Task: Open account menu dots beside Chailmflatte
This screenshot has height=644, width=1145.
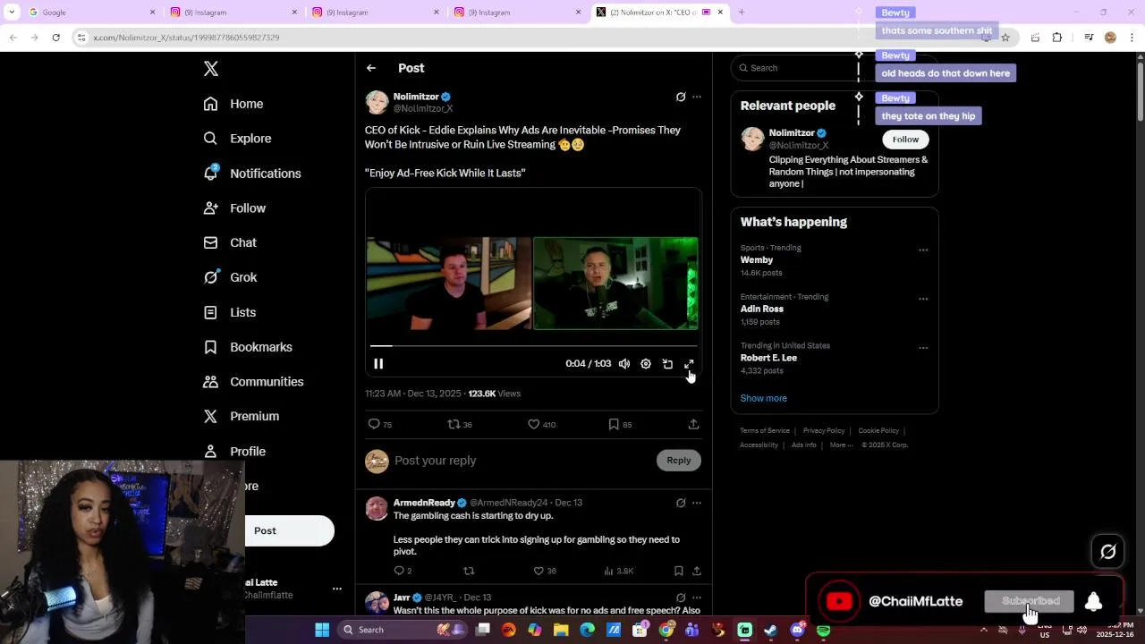Action: click(337, 589)
